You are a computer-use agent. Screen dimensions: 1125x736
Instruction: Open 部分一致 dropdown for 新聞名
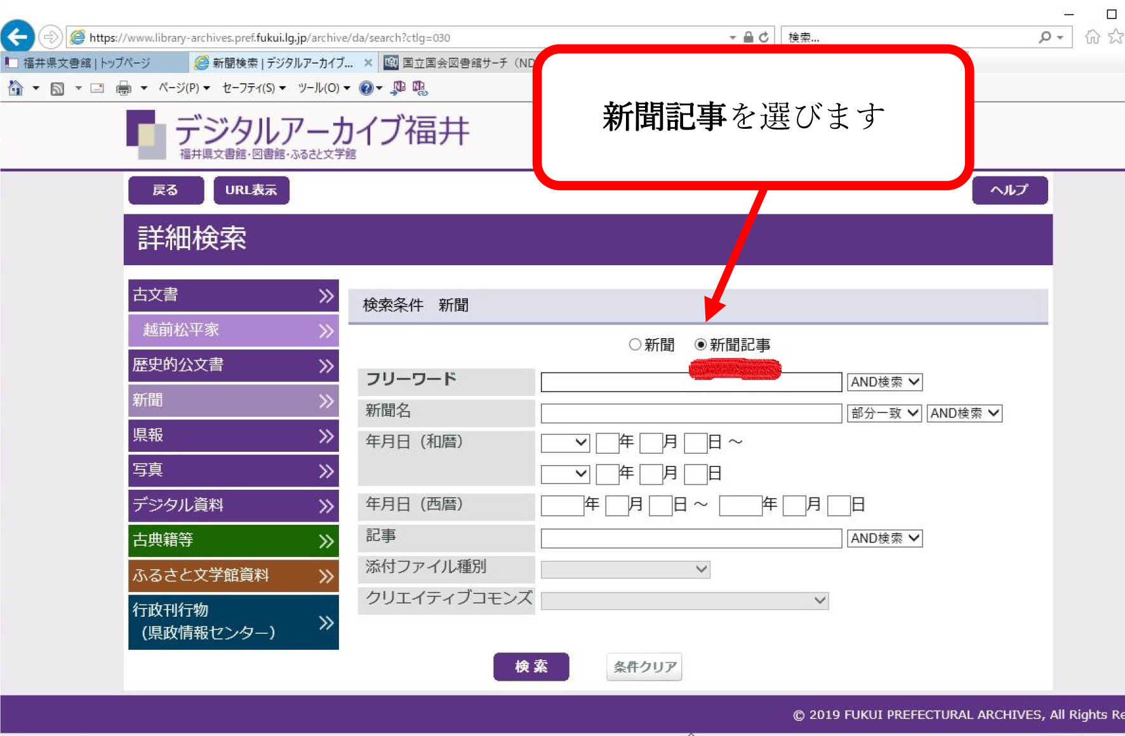[x=884, y=413]
